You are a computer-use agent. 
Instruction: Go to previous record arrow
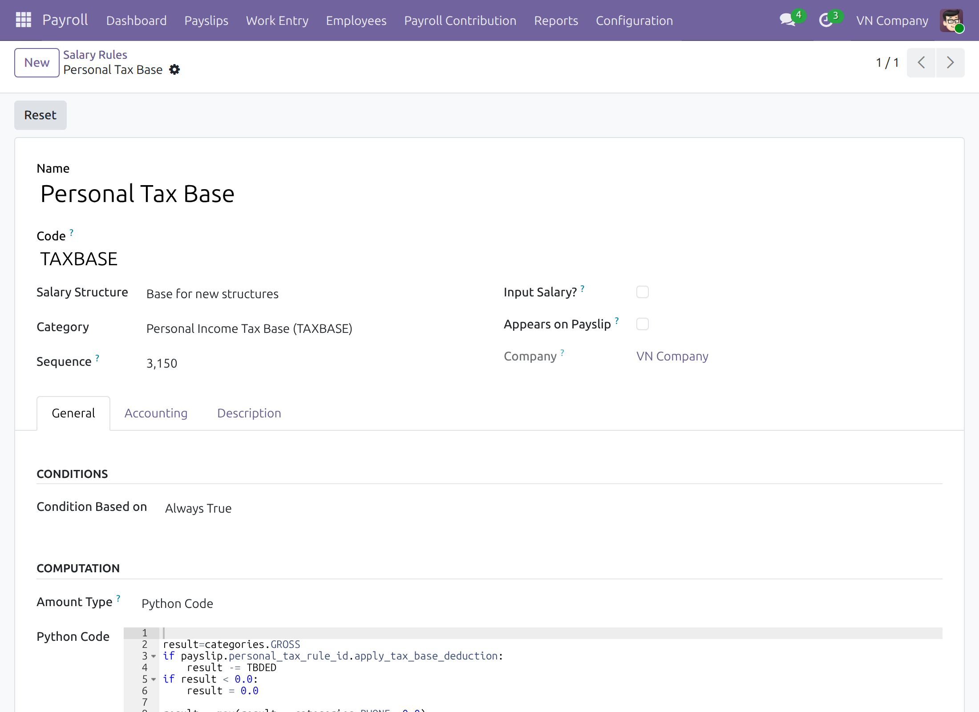coord(921,63)
